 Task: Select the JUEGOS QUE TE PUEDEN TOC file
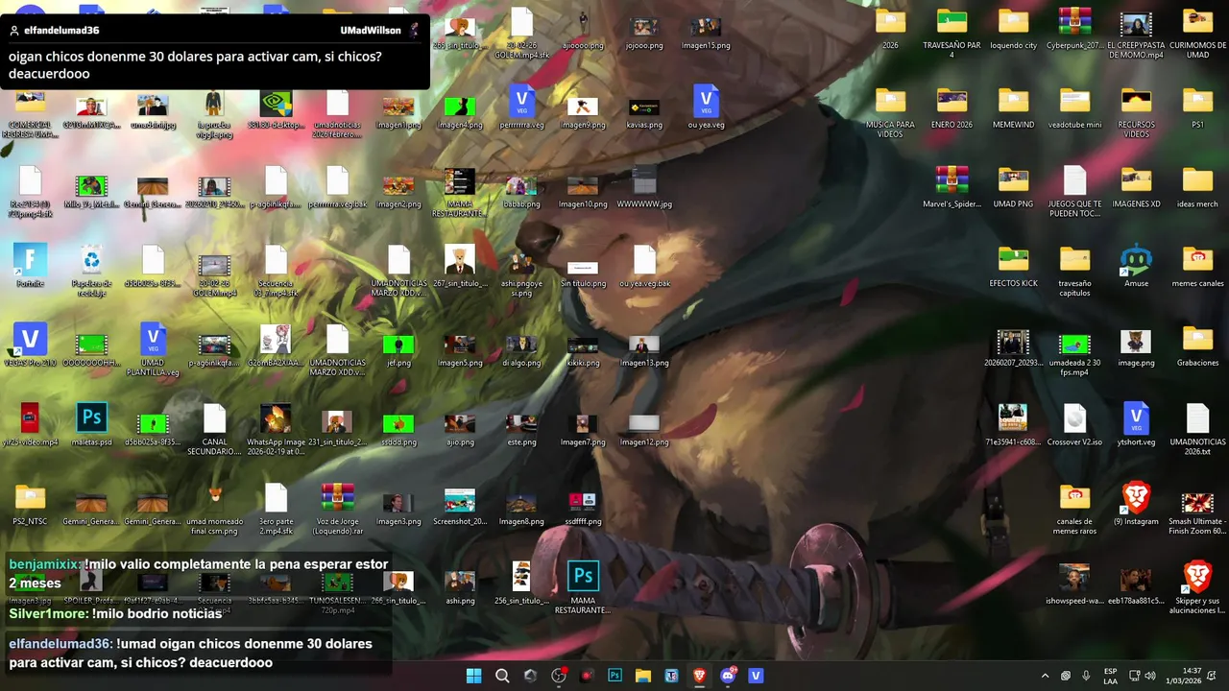tap(1074, 191)
